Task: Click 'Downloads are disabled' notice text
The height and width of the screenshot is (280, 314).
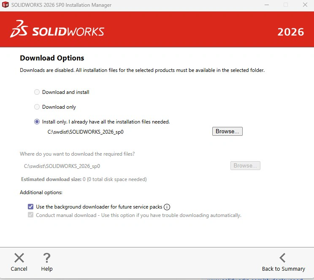Action: (142, 70)
